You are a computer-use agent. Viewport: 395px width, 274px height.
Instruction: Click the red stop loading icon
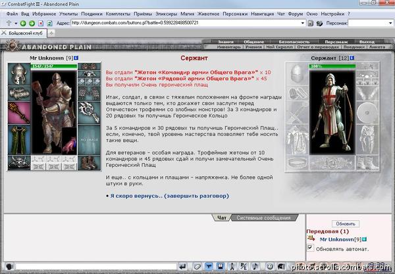pos(41,23)
